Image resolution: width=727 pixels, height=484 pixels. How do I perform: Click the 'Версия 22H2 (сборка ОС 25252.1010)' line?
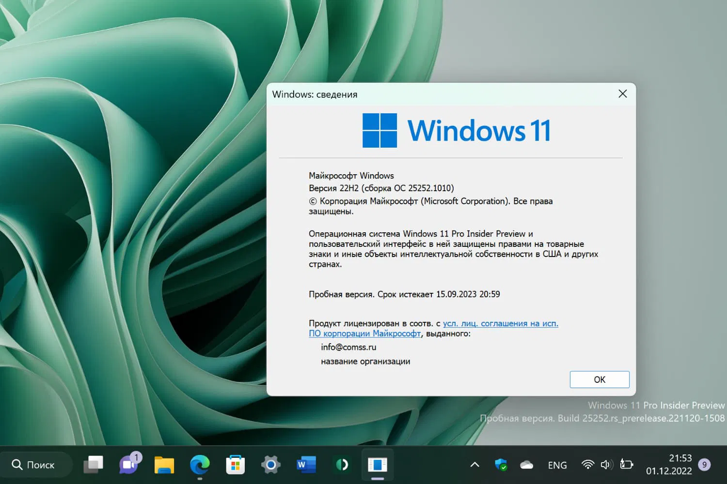pyautogui.click(x=381, y=188)
